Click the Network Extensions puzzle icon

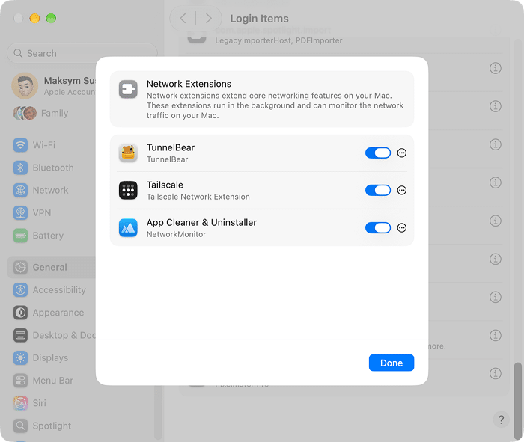coord(128,89)
